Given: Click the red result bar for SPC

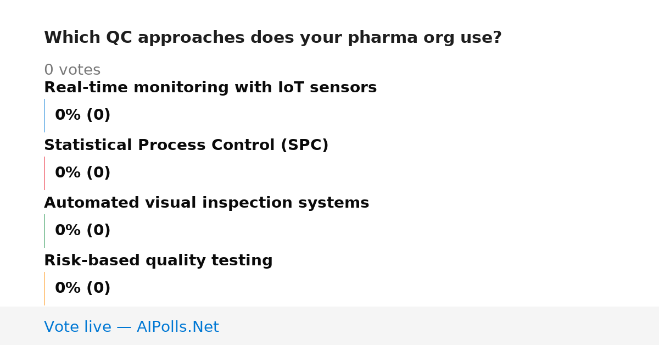Looking at the screenshot, I should tap(44, 173).
